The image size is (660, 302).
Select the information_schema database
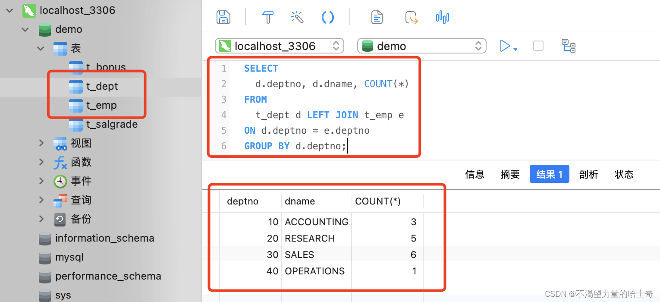point(104,238)
